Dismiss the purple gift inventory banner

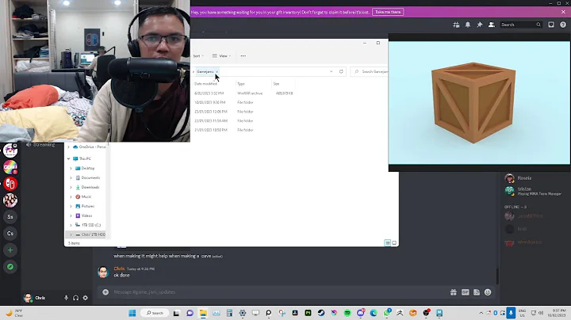pos(563,12)
